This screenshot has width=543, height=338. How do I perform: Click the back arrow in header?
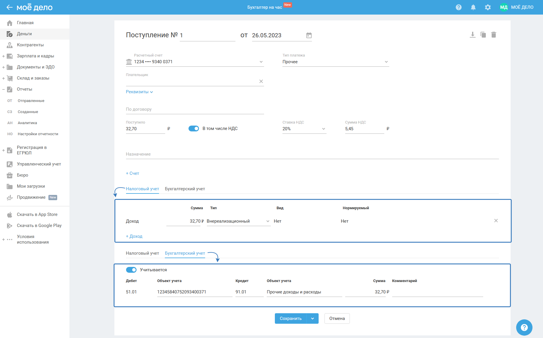coord(9,7)
